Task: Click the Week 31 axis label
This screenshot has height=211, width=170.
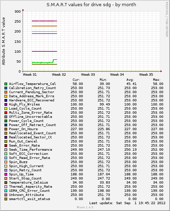Action: coord(30,75)
